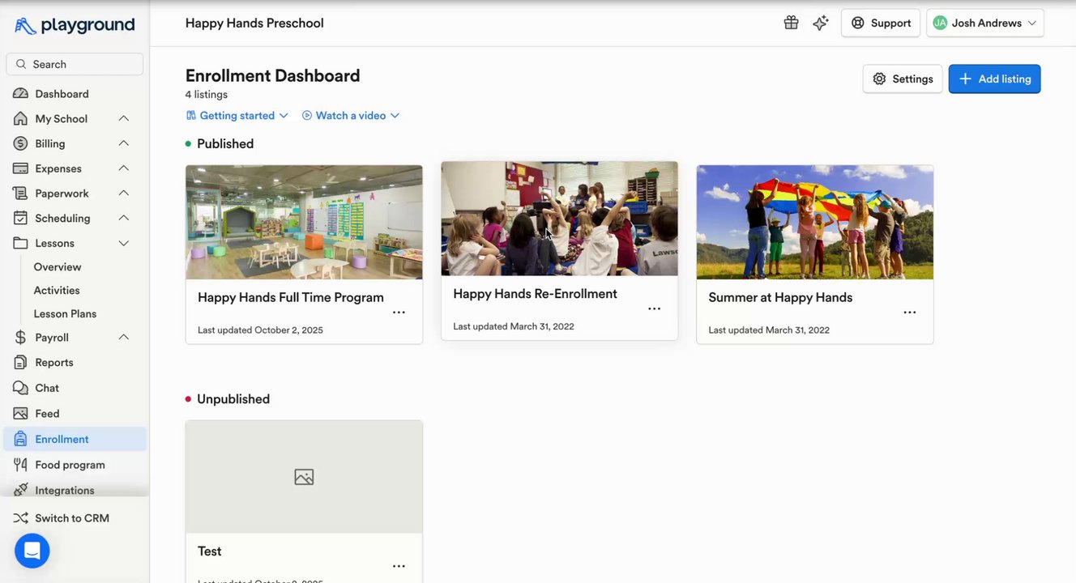Go to Lesson Plans in sidebar
Viewport: 1076px width, 583px height.
pos(65,313)
